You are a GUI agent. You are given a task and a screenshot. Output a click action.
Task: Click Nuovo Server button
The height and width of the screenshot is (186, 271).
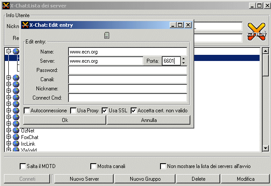pos(84,179)
